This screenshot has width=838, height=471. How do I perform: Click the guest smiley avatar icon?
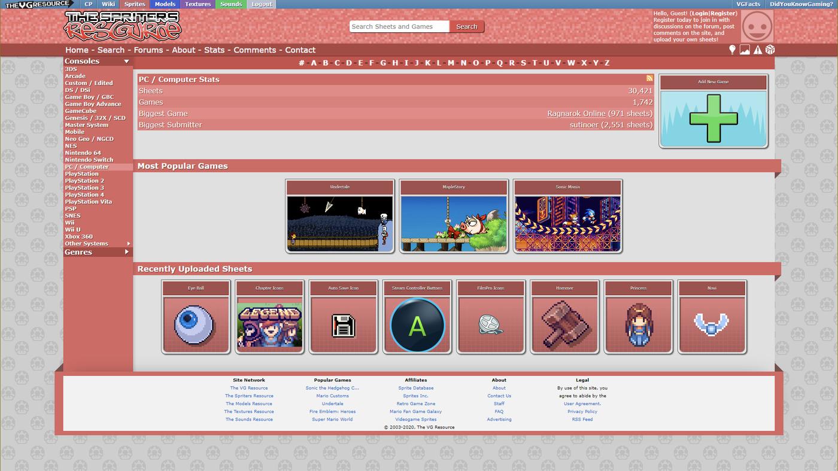pos(757,26)
